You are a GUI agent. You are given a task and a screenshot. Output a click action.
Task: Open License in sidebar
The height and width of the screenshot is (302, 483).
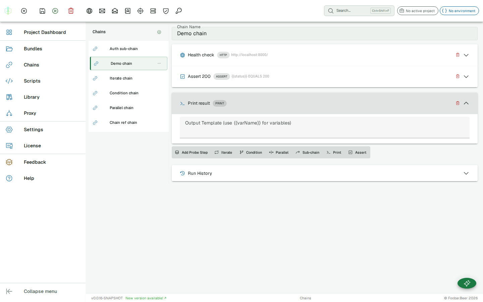[x=43, y=146]
